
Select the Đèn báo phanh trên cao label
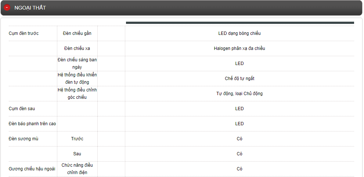32,124
